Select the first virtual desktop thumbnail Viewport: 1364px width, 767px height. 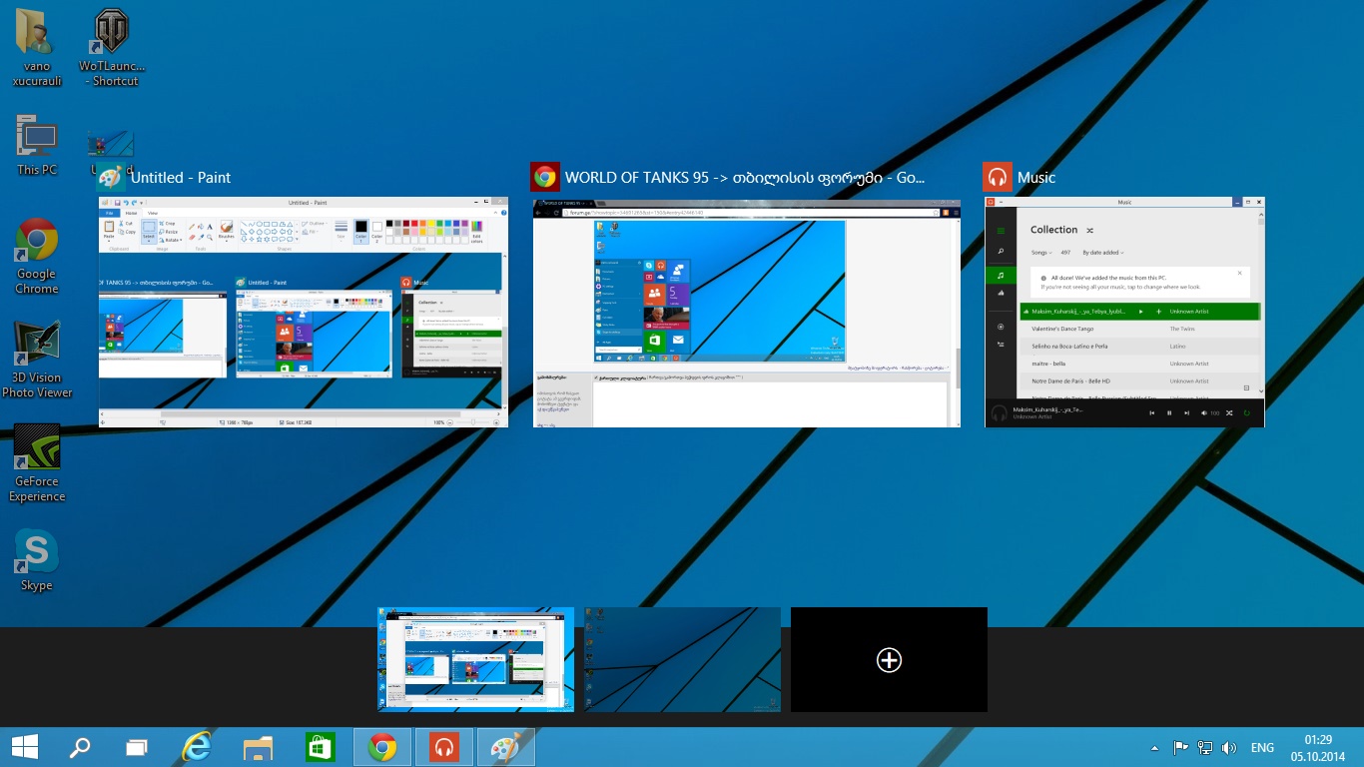click(475, 659)
